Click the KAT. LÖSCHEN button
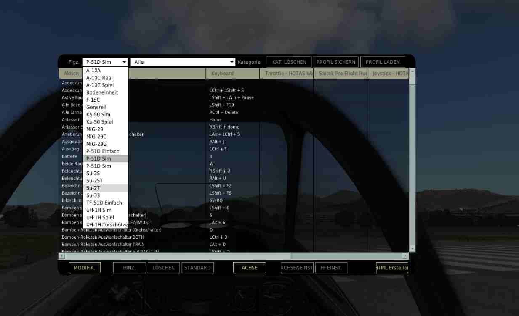 [x=289, y=62]
